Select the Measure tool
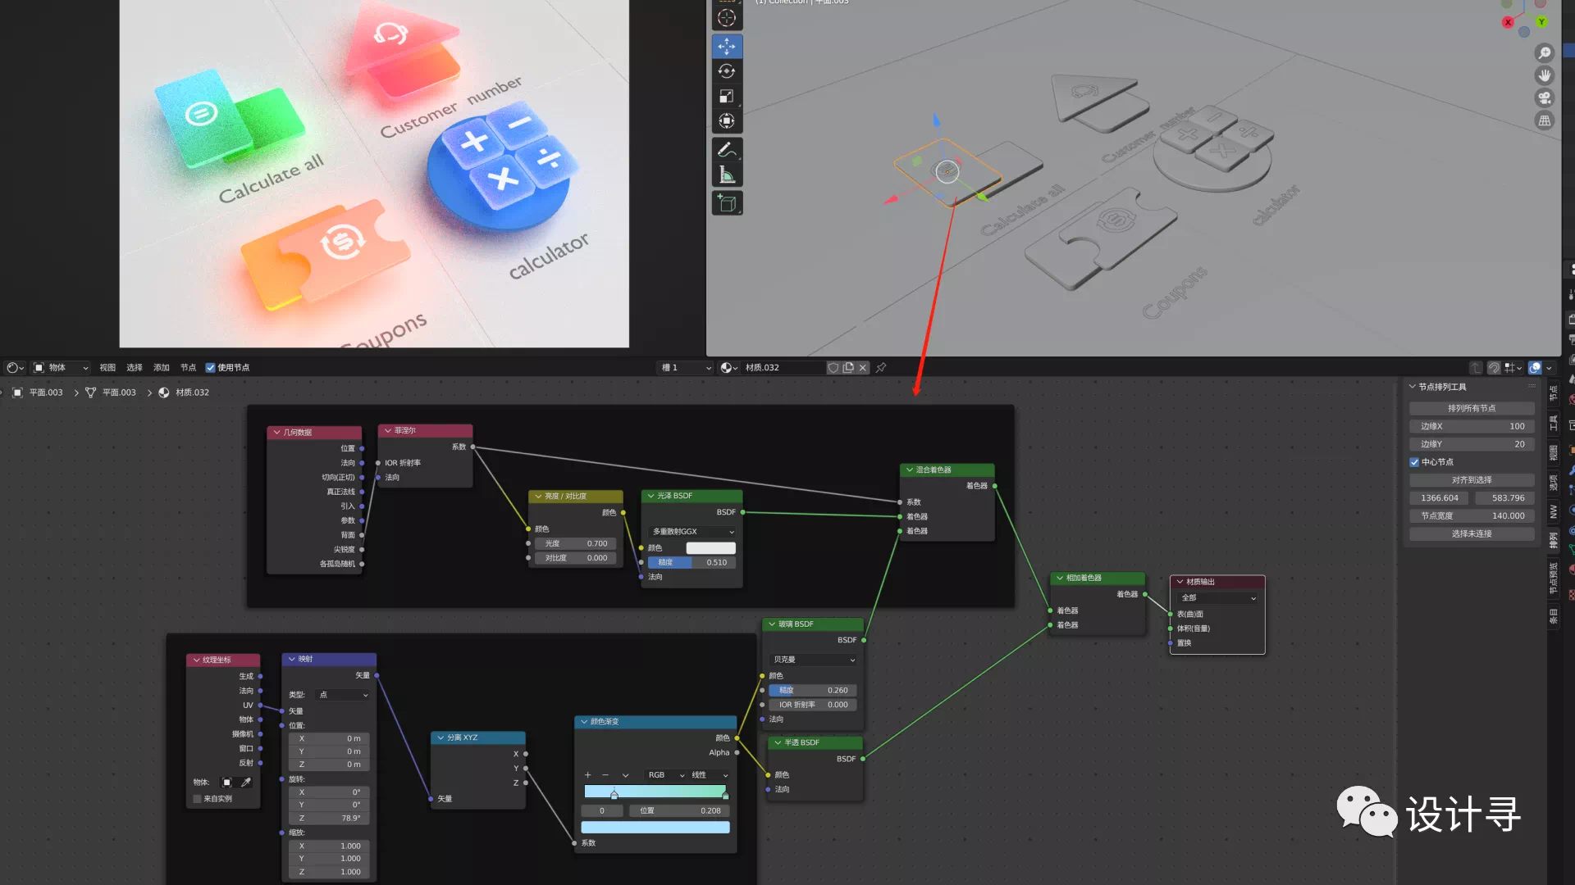Screen dimensions: 1575x885 (x=727, y=175)
